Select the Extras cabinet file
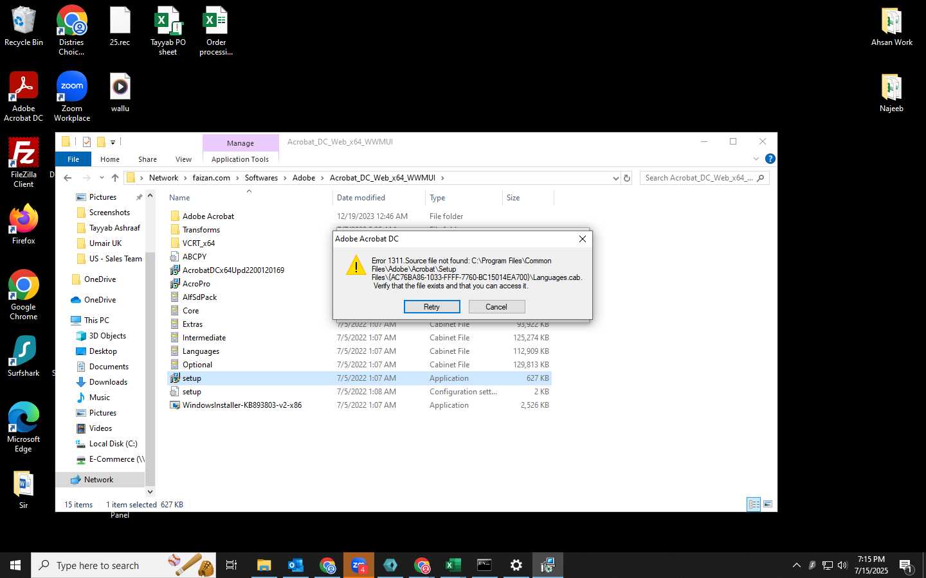 coord(192,324)
